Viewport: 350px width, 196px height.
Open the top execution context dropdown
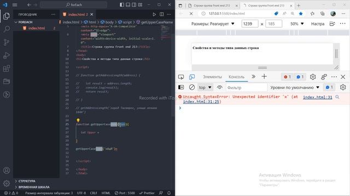205,88
